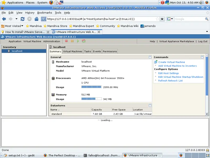Open the mail client panel launcher icon
Screen dimensions: 210x158
(56, 2)
